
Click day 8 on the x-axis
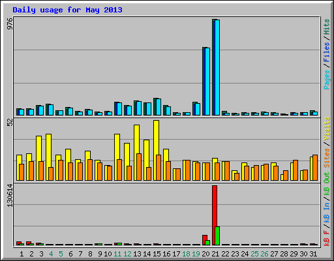90,254
